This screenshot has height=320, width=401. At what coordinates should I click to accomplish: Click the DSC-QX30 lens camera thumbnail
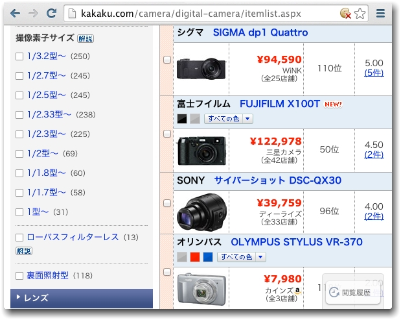click(x=201, y=212)
